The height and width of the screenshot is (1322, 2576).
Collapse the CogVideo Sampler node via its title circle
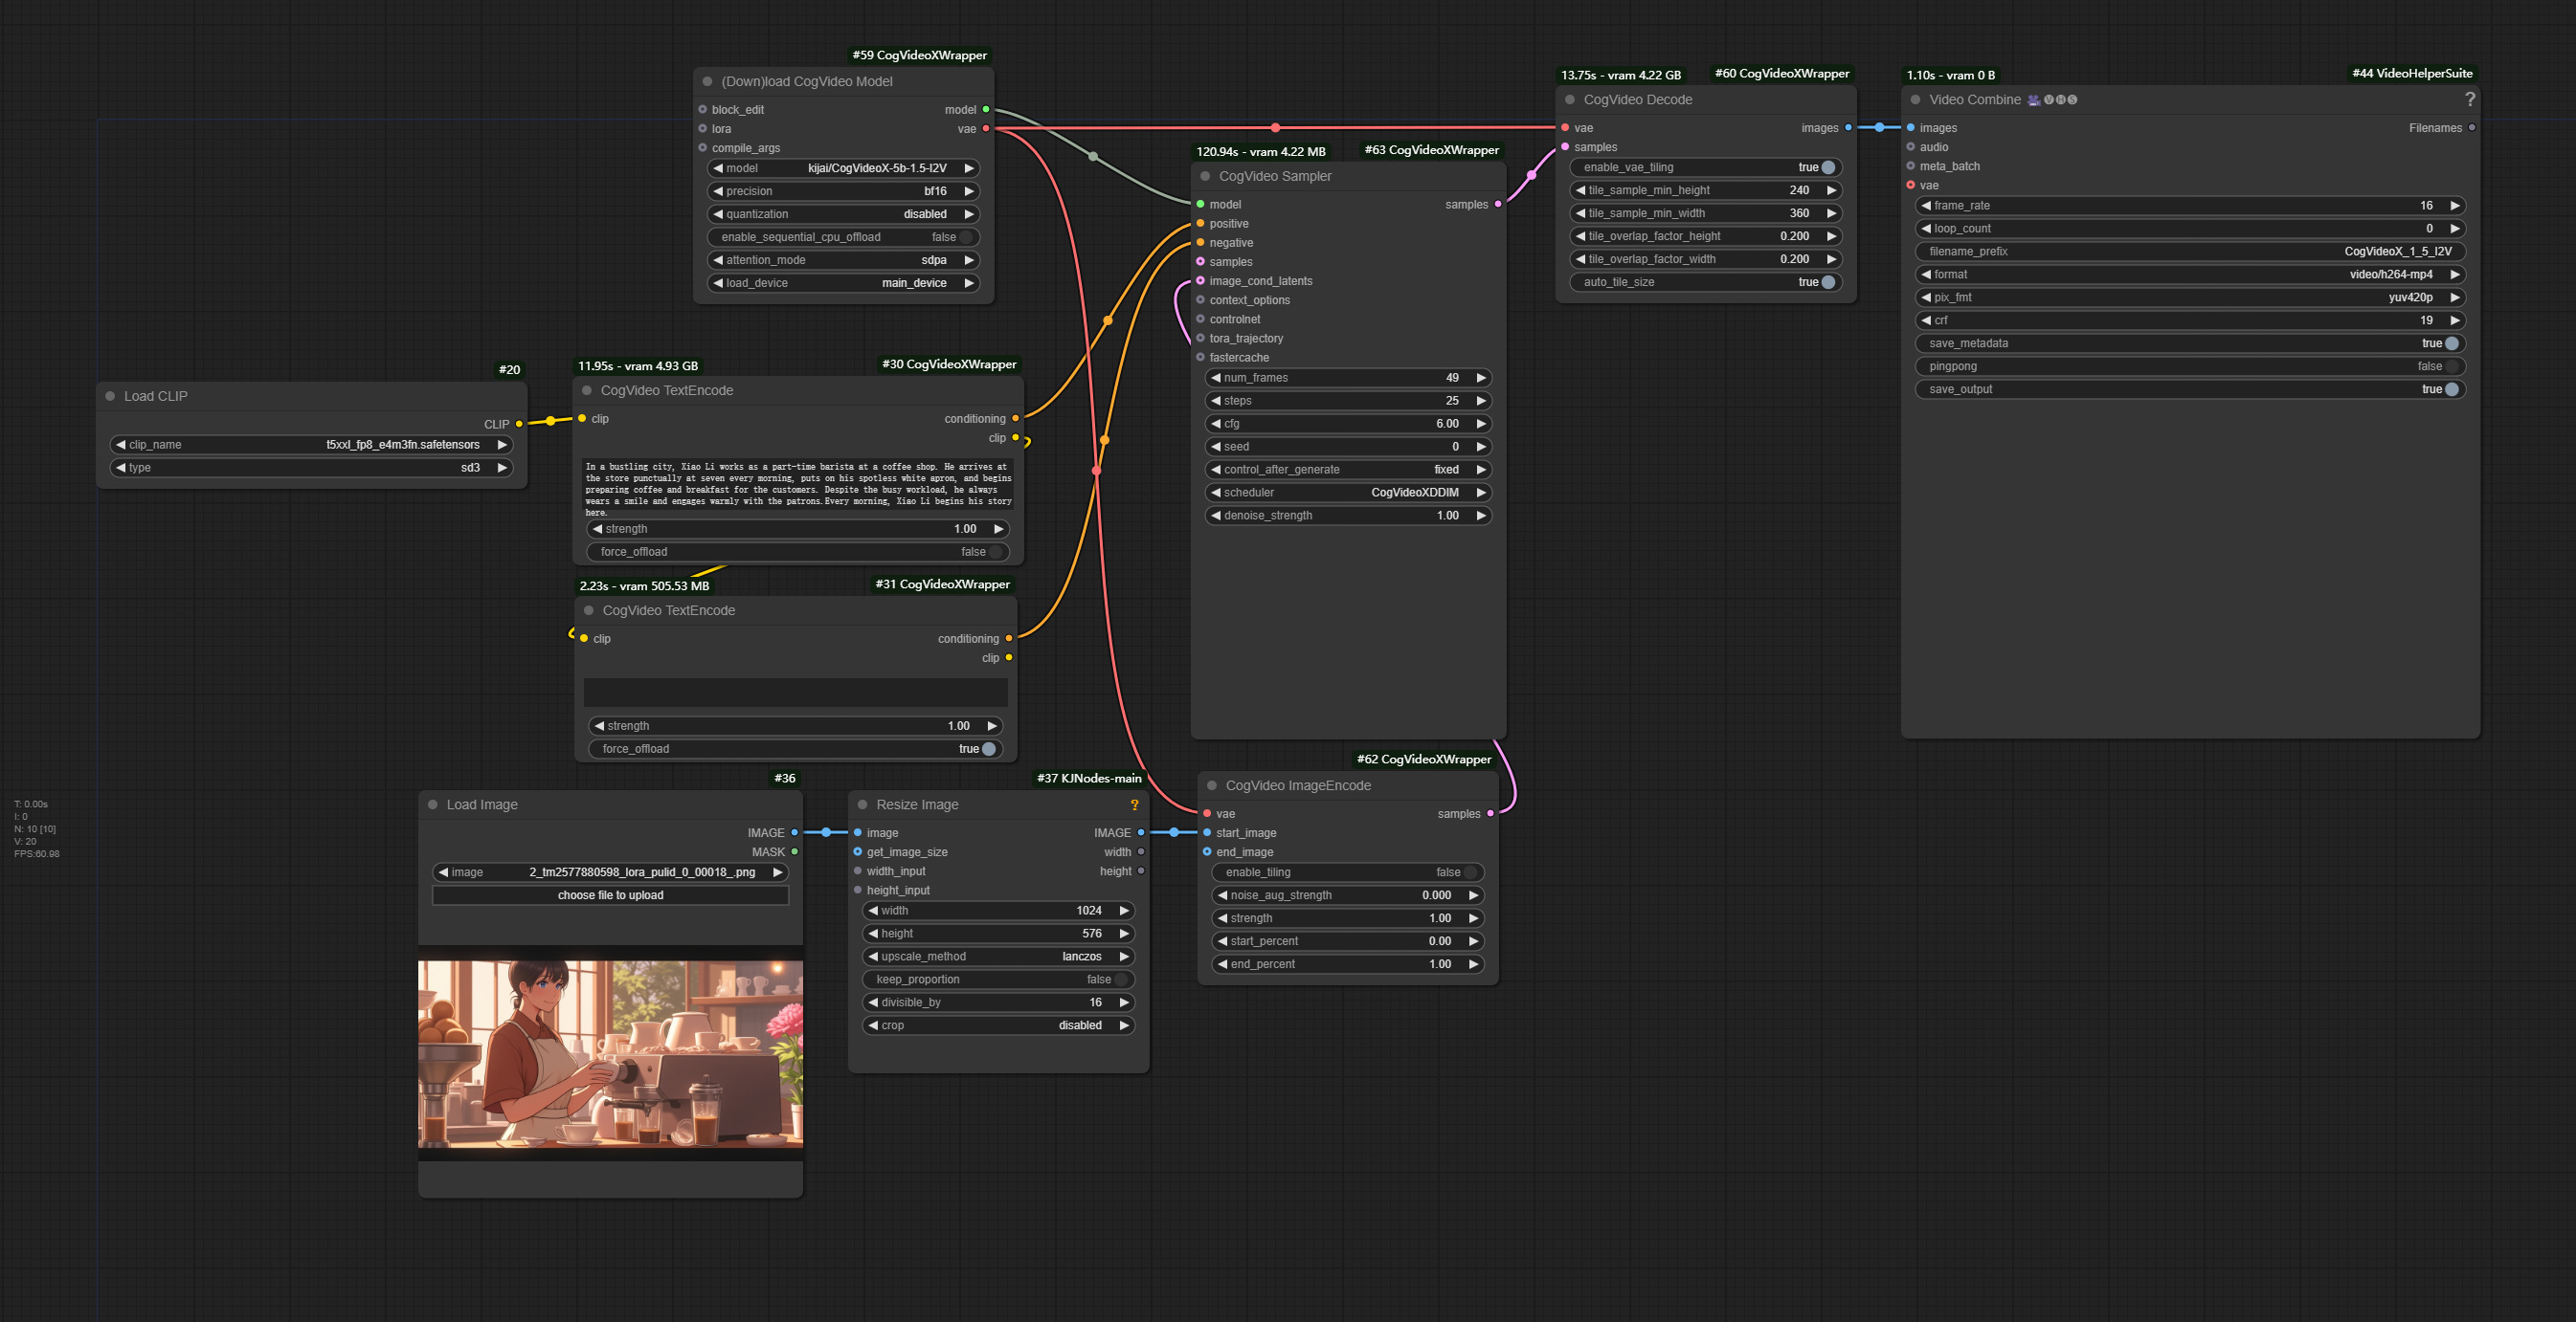click(x=1203, y=176)
